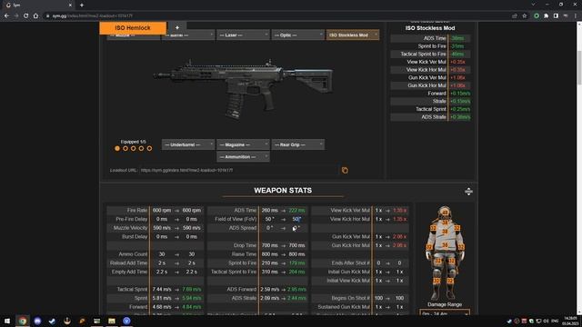Open the Magazine attachment dropdown
Screen dimensions: 582x327
pyautogui.click(x=243, y=144)
